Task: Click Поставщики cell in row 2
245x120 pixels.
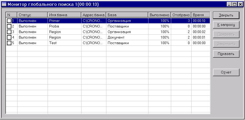Action: point(127,26)
